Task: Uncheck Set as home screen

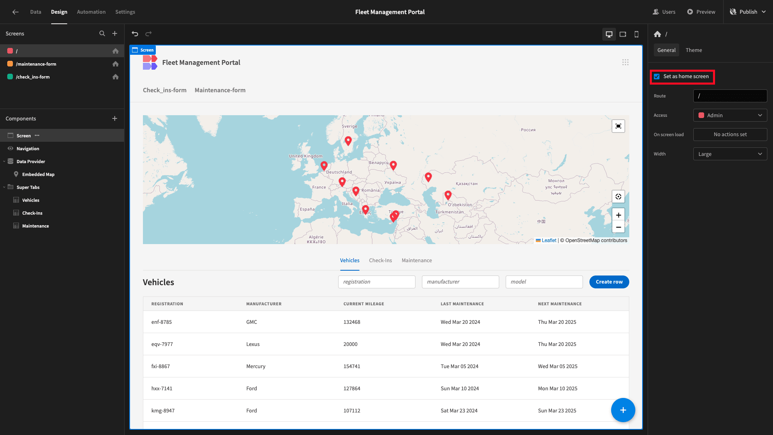Action: click(x=657, y=77)
